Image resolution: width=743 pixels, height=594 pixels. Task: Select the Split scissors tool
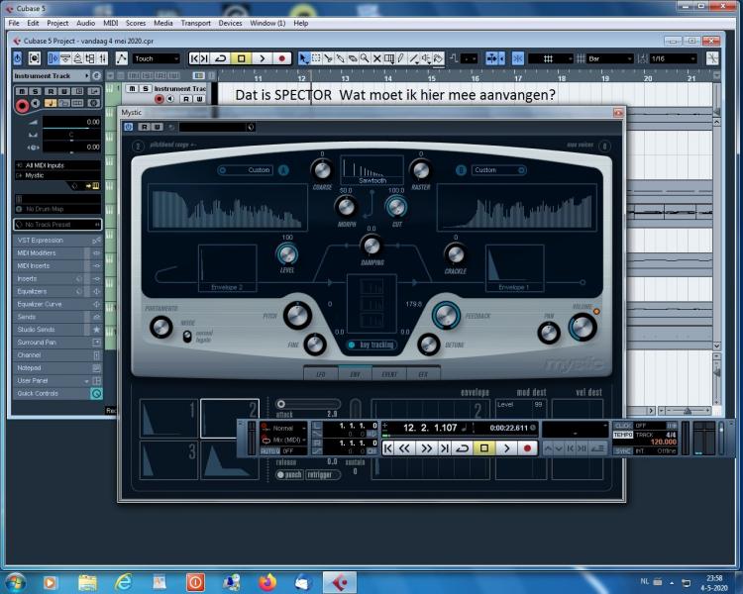point(328,58)
